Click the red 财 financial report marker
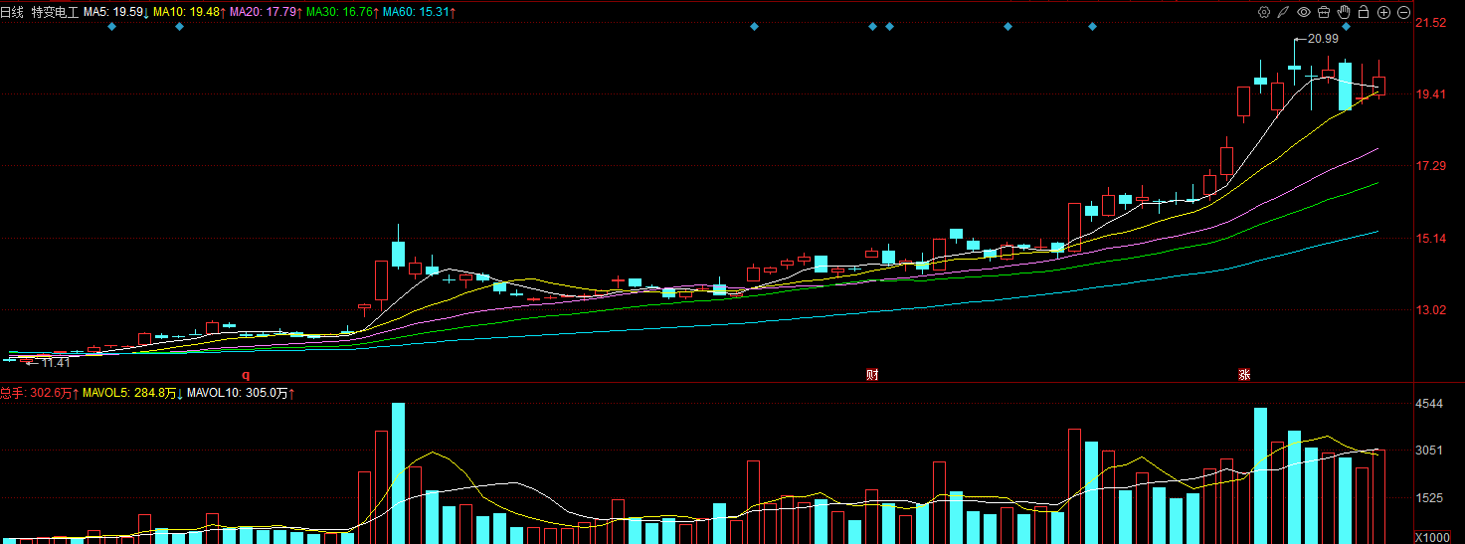Image resolution: width=1465 pixels, height=544 pixels. 872,375
